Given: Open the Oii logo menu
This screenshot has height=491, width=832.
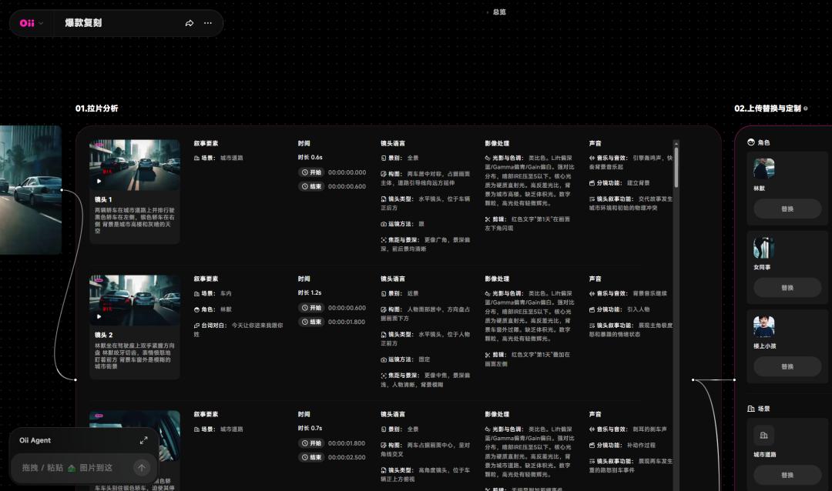Looking at the screenshot, I should [32, 23].
